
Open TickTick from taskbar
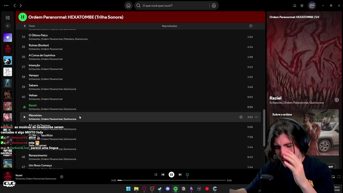pos(199,189)
